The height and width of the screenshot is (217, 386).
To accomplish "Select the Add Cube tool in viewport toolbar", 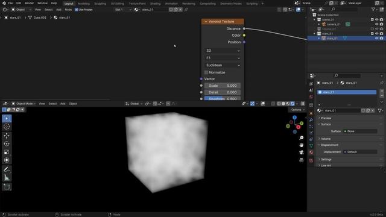I will 7,187.
